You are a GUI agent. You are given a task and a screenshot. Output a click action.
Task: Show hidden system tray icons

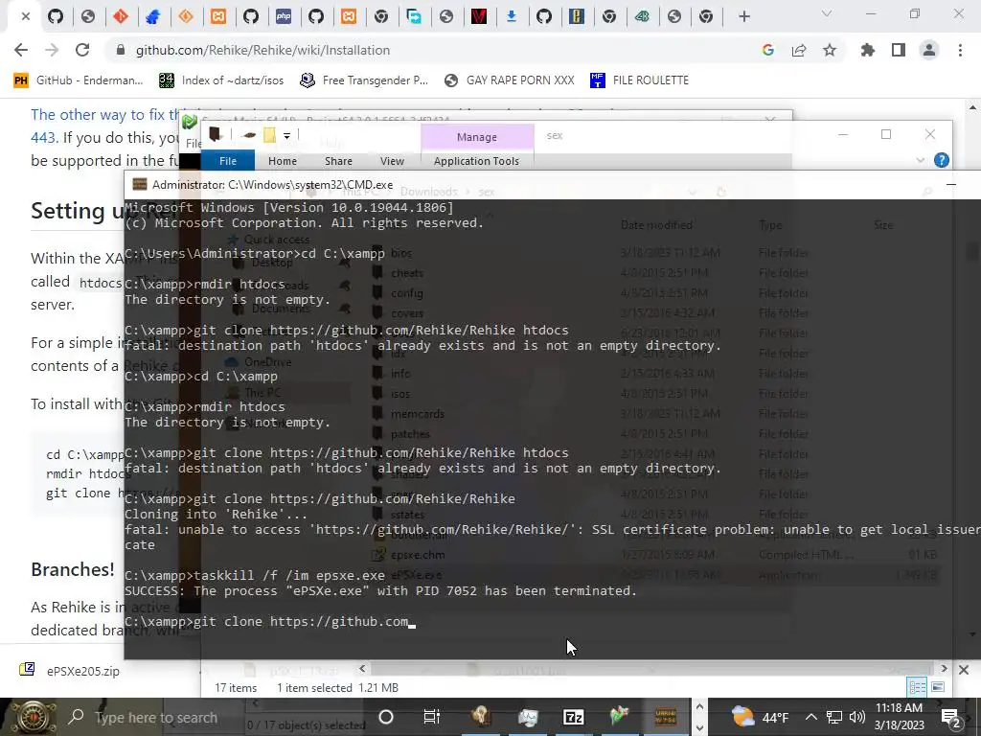click(x=810, y=717)
